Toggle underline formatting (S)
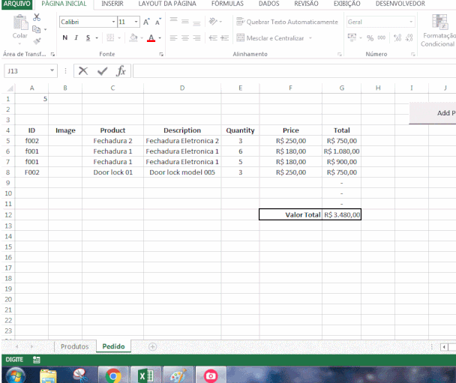Image resolution: width=456 pixels, height=383 pixels. [88, 37]
